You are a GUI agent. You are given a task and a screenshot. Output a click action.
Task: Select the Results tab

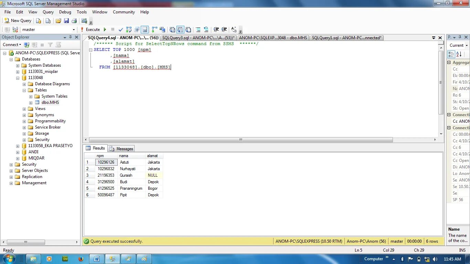click(96, 148)
